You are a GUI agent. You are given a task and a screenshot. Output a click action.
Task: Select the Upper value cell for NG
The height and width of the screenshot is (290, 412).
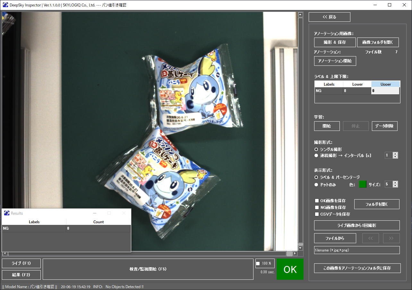point(385,91)
